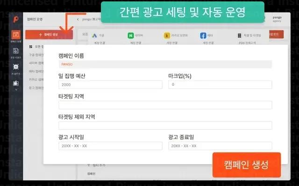Click 계정 연결 under Meta
The height and width of the screenshot is (186, 299).
point(208,43)
